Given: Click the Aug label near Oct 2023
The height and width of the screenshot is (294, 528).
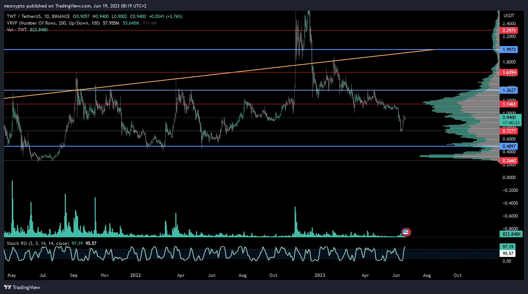Looking at the screenshot, I should click(x=427, y=275).
